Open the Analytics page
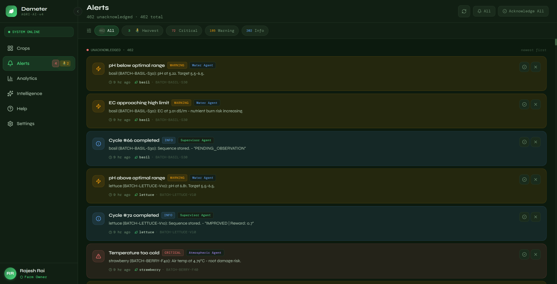This screenshot has width=557, height=284. [x=39, y=78]
